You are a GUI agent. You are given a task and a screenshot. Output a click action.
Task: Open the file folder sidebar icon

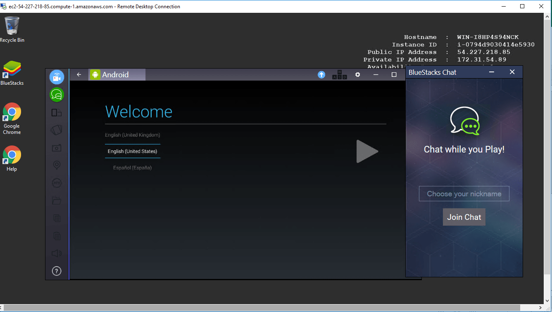pyautogui.click(x=57, y=200)
